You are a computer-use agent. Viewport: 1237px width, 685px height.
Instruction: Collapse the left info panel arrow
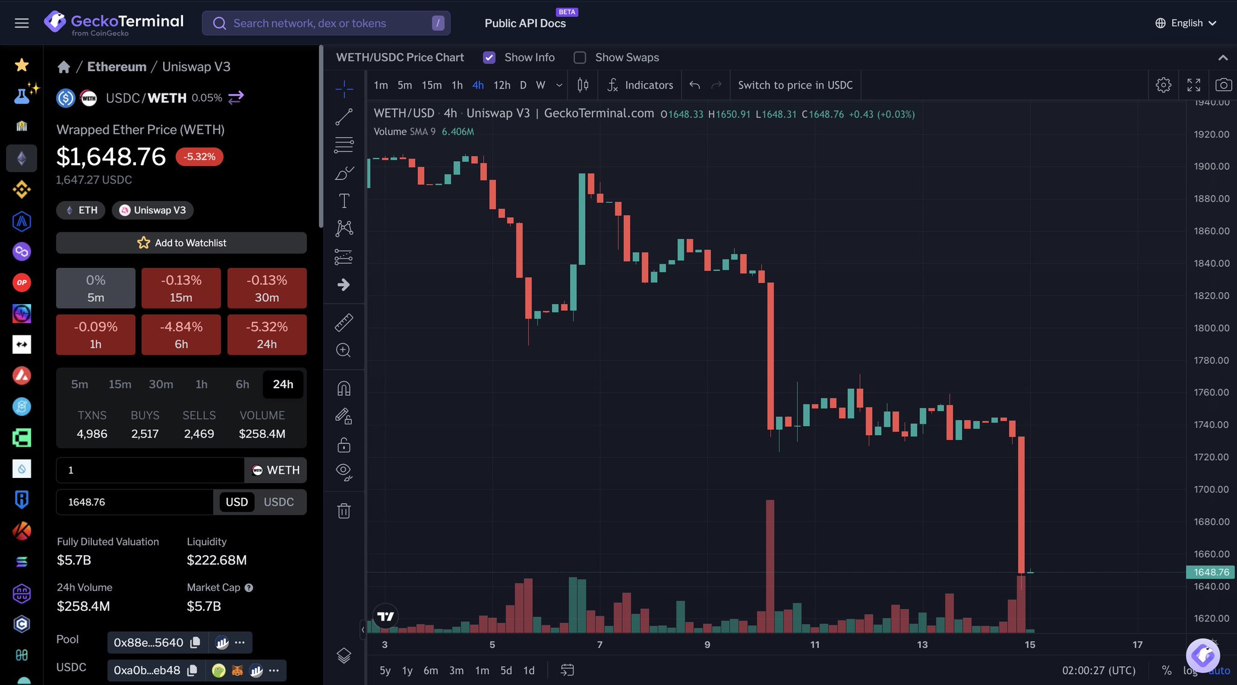click(362, 629)
